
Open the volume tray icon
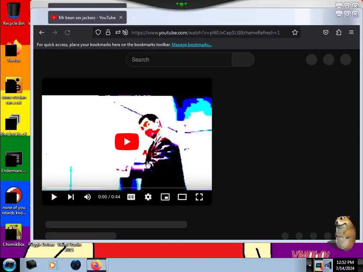click(328, 265)
